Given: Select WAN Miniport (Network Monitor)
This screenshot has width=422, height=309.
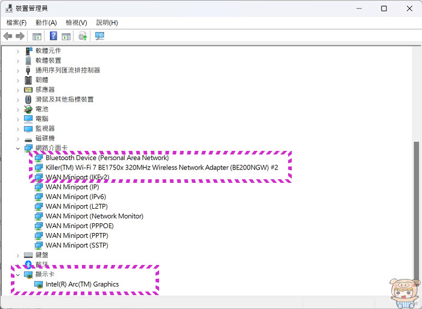Looking at the screenshot, I should click(x=95, y=216).
